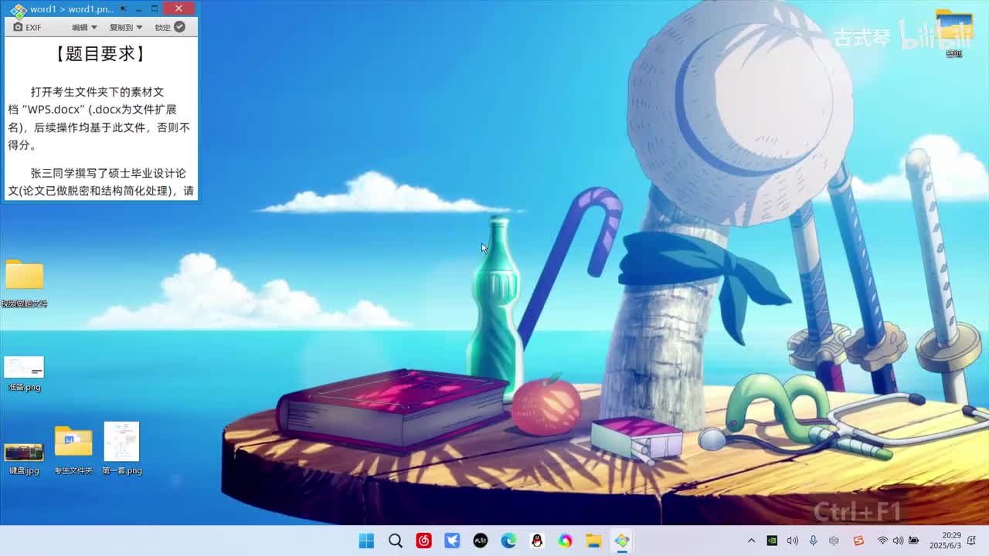This screenshot has height=556, width=989.
Task: Expand the 编辑 dropdown menu
Action: pos(84,27)
